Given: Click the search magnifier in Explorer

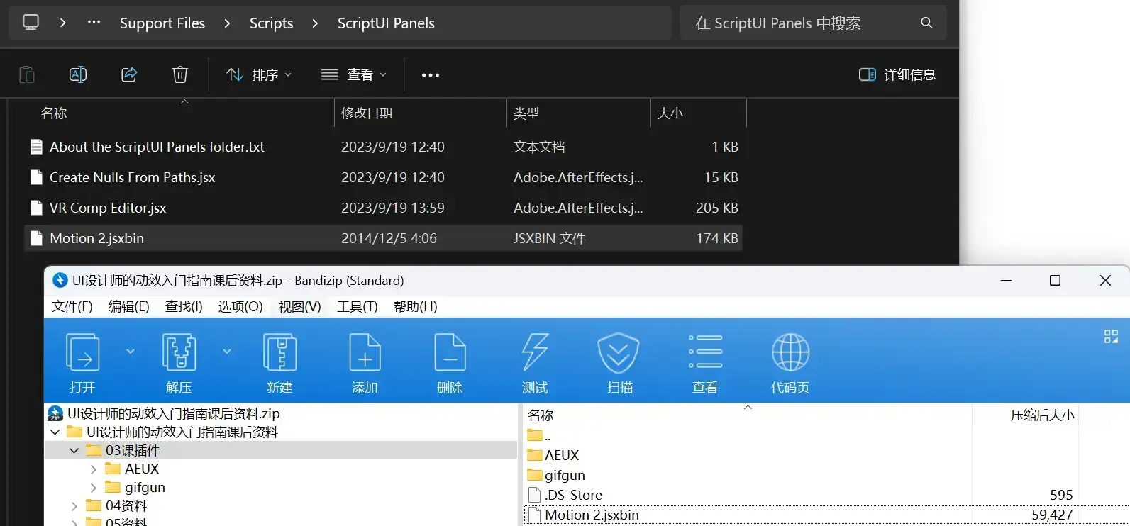Looking at the screenshot, I should coord(926,23).
